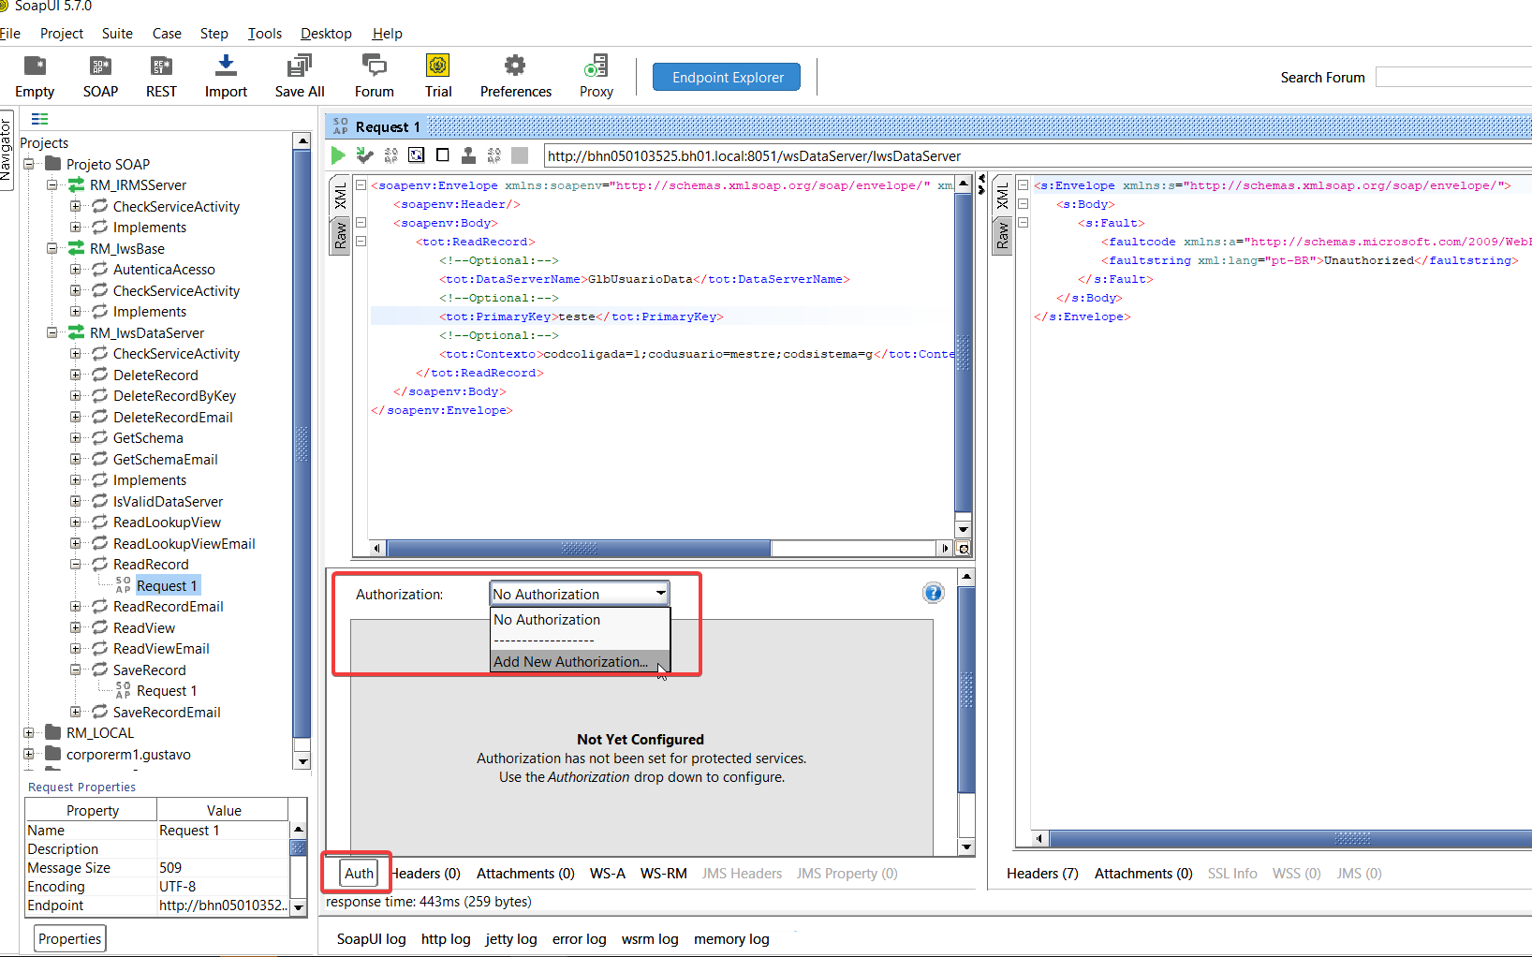Open the Suite menu
Screen dimensions: 1532x957
(x=117, y=34)
